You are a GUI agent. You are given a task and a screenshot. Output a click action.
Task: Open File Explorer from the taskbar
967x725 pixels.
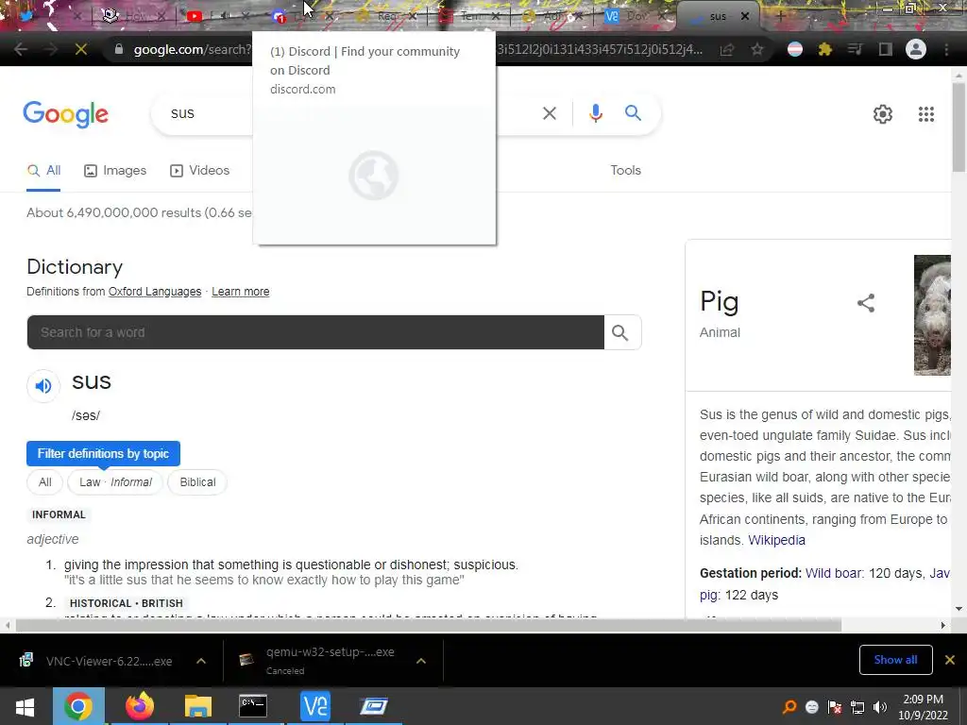point(197,706)
